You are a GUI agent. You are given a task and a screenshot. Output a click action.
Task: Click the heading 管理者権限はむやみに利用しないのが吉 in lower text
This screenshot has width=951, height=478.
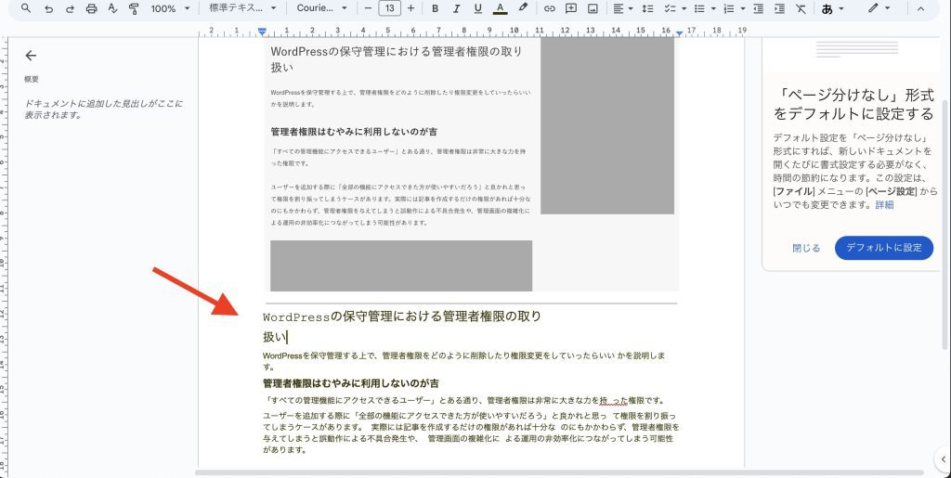(351, 383)
